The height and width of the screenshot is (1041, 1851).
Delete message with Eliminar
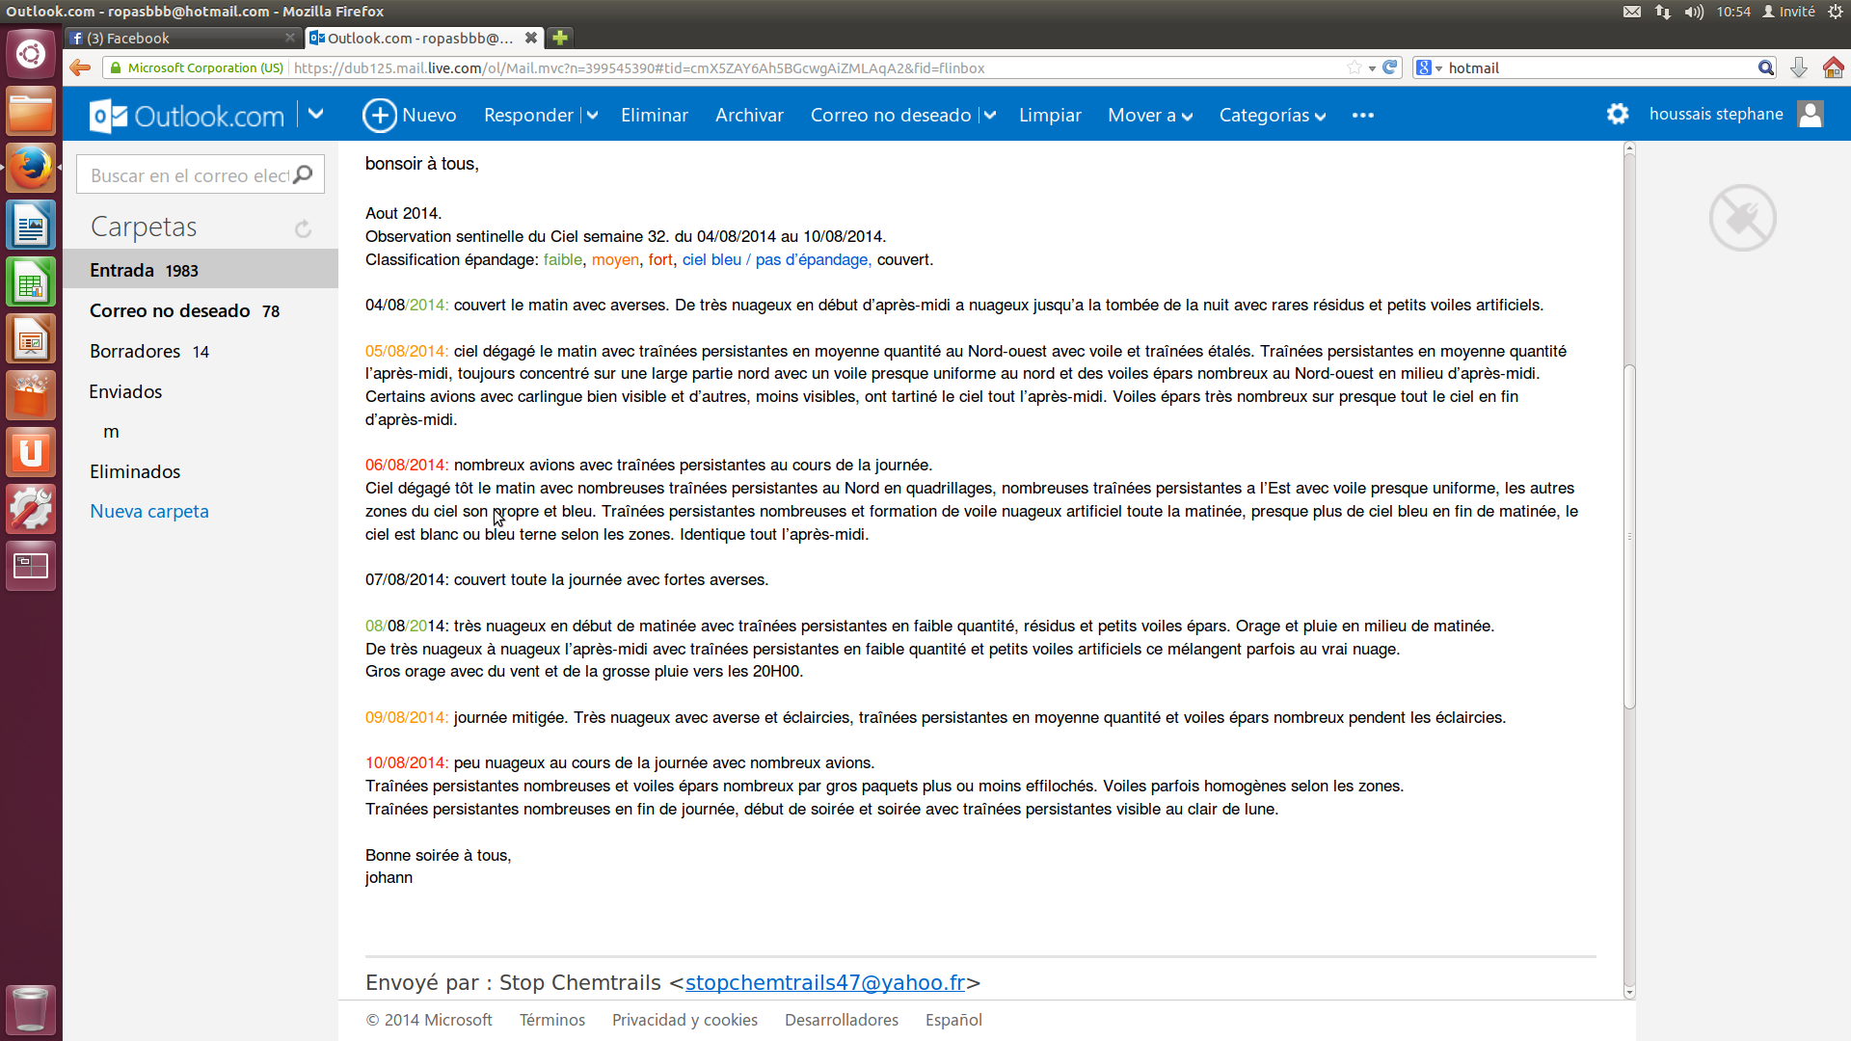(655, 115)
